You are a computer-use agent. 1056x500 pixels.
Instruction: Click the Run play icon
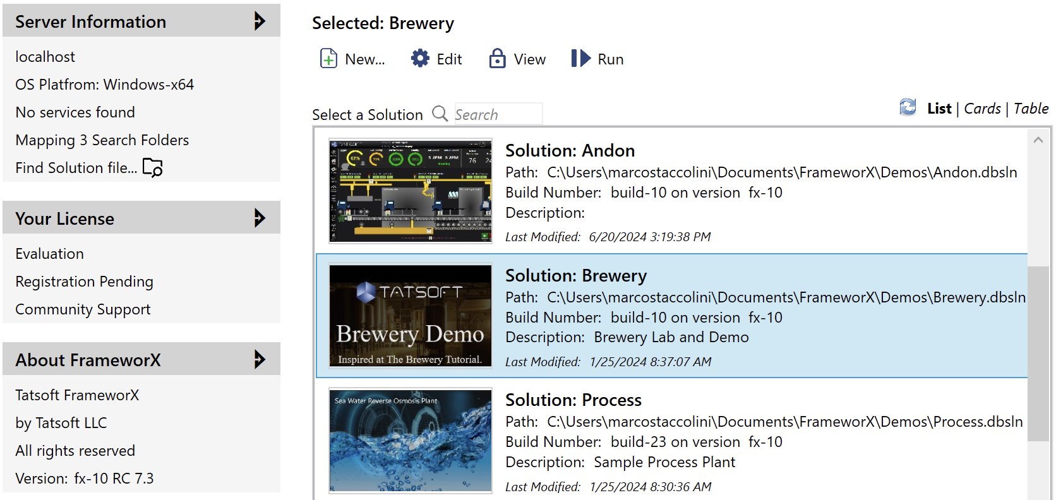(x=581, y=59)
